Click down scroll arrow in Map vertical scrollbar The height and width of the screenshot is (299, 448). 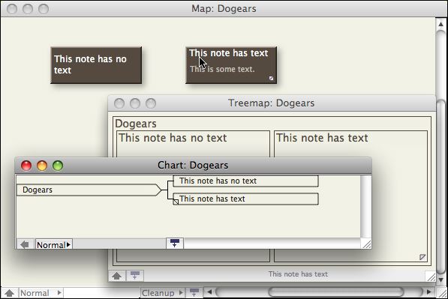coord(440,280)
